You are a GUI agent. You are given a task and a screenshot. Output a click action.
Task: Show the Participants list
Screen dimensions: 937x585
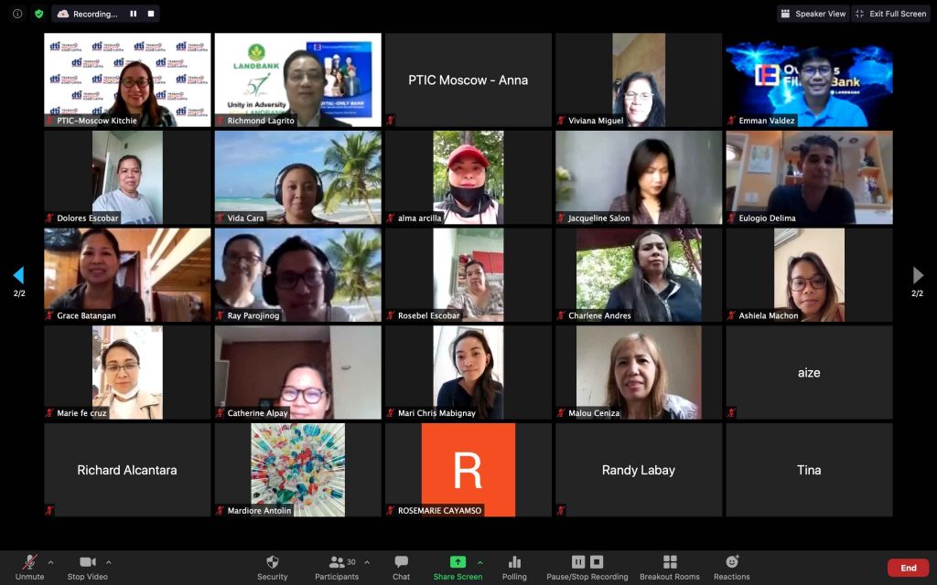pos(338,567)
